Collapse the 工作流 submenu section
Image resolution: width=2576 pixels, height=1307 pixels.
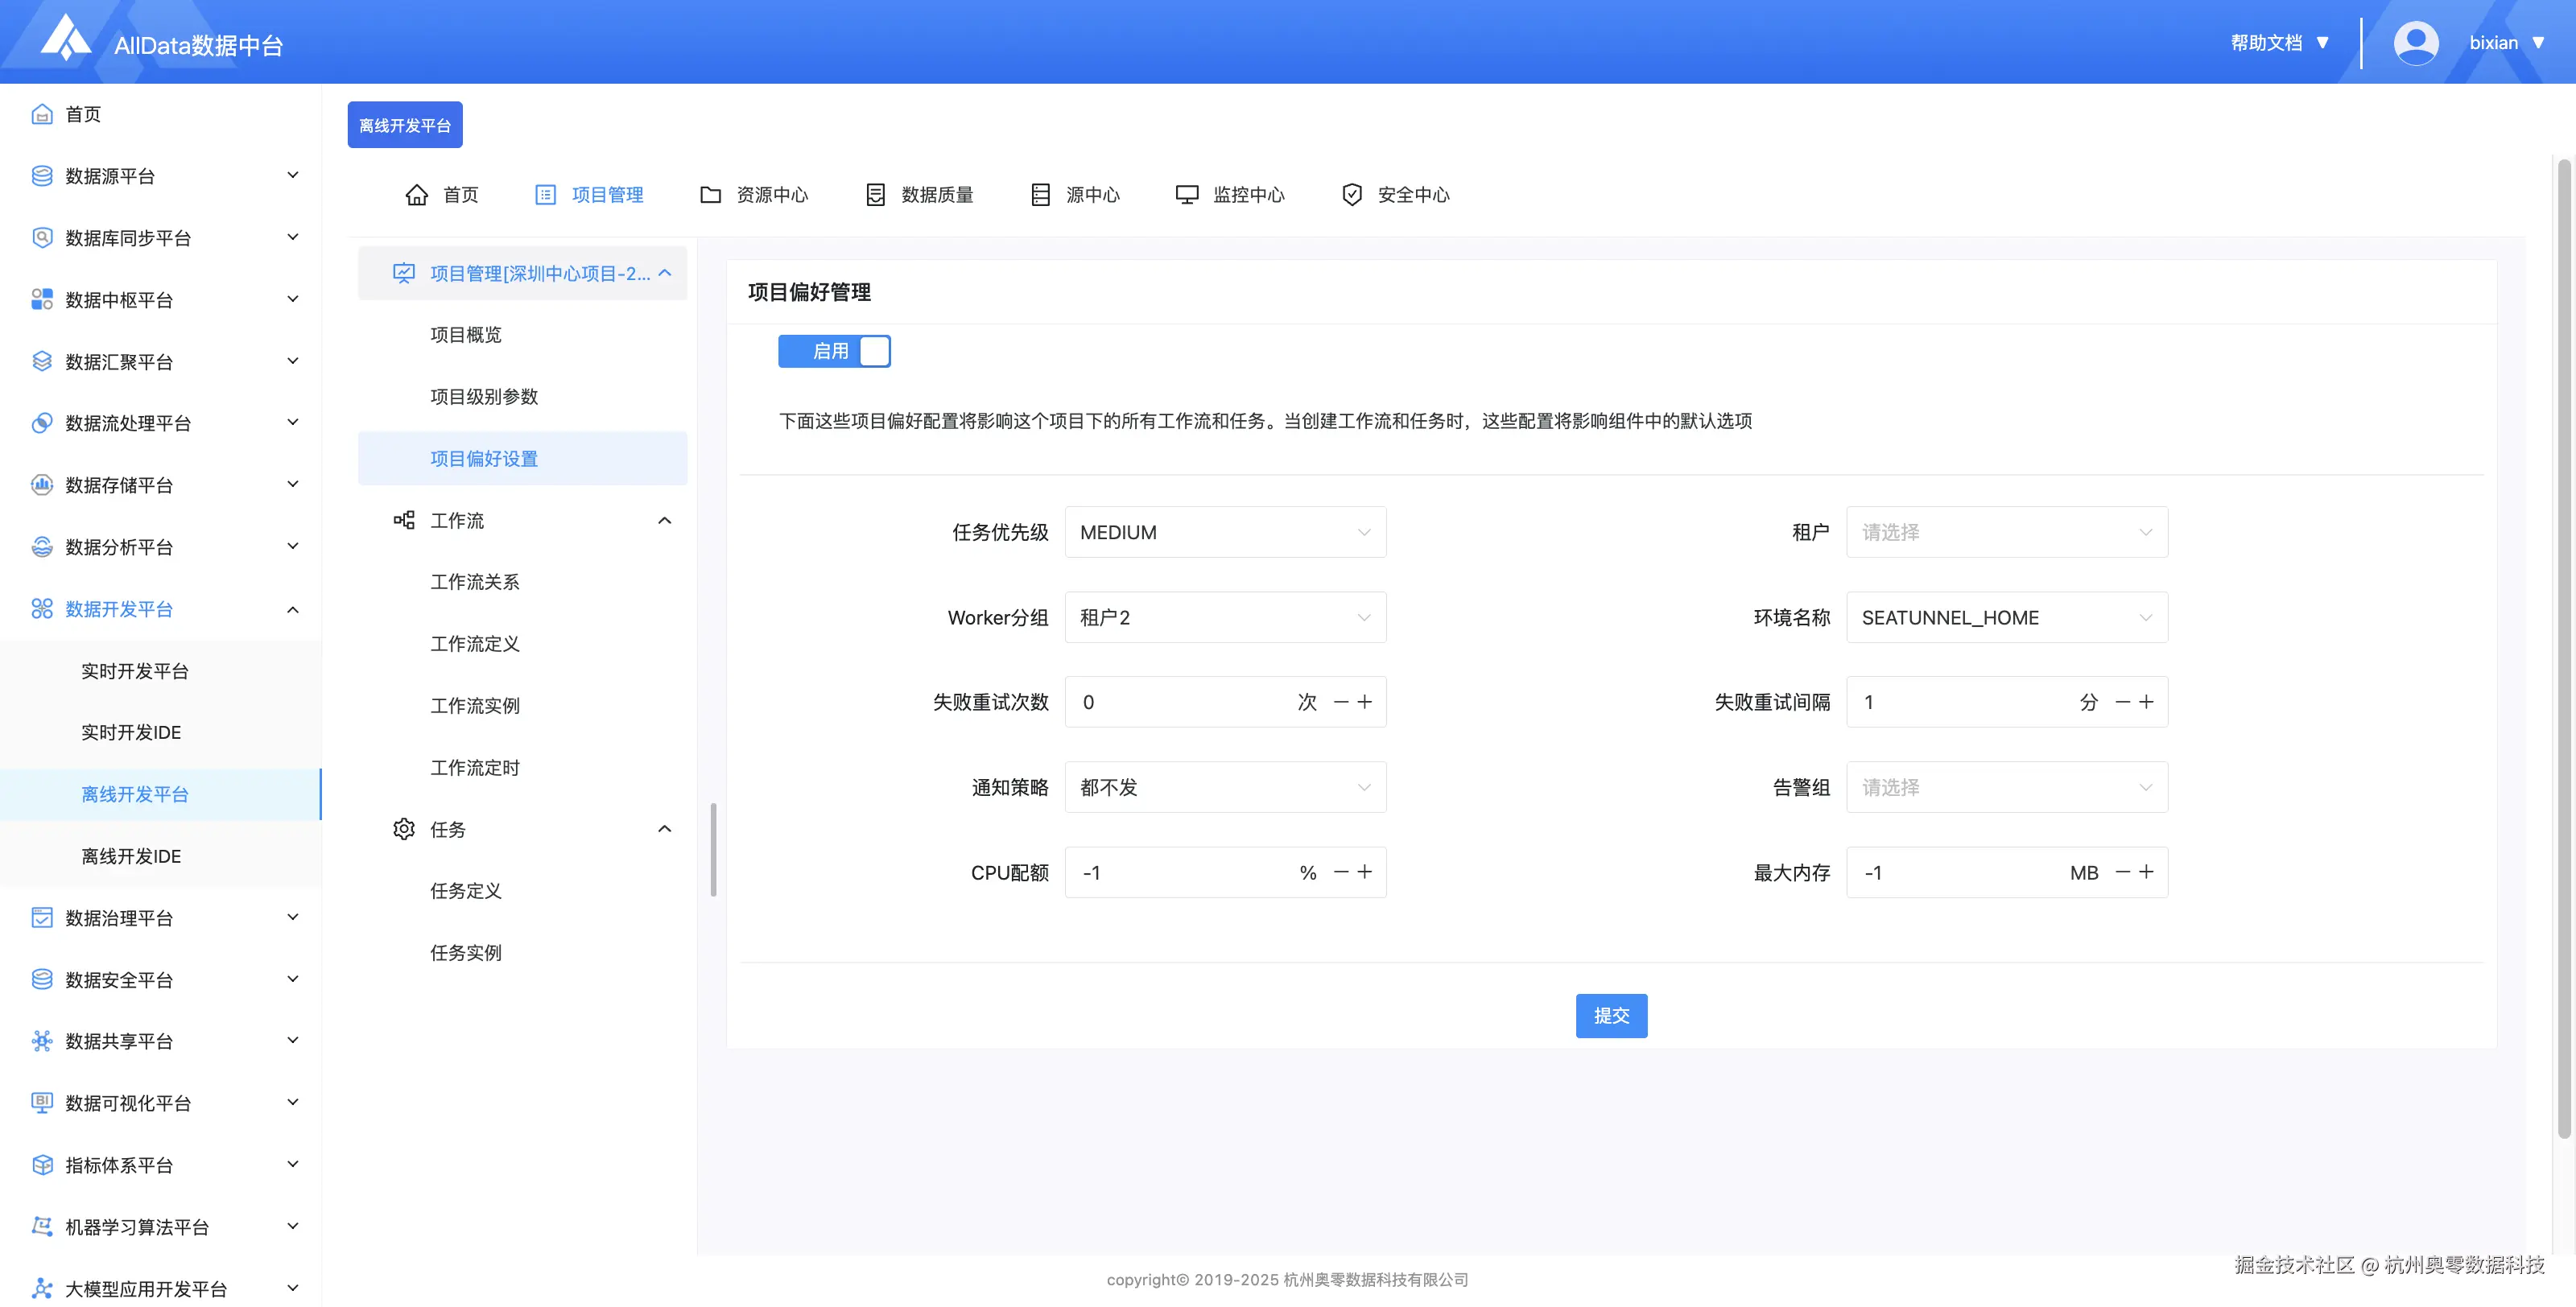point(664,521)
